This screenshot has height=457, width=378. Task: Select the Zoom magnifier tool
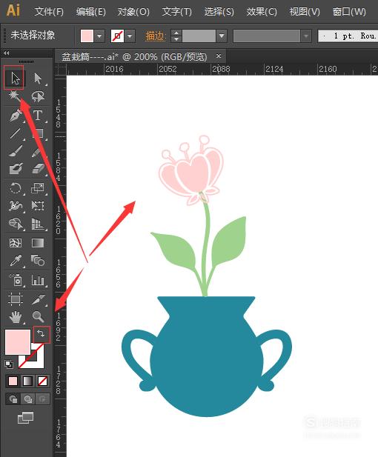pyautogui.click(x=38, y=317)
